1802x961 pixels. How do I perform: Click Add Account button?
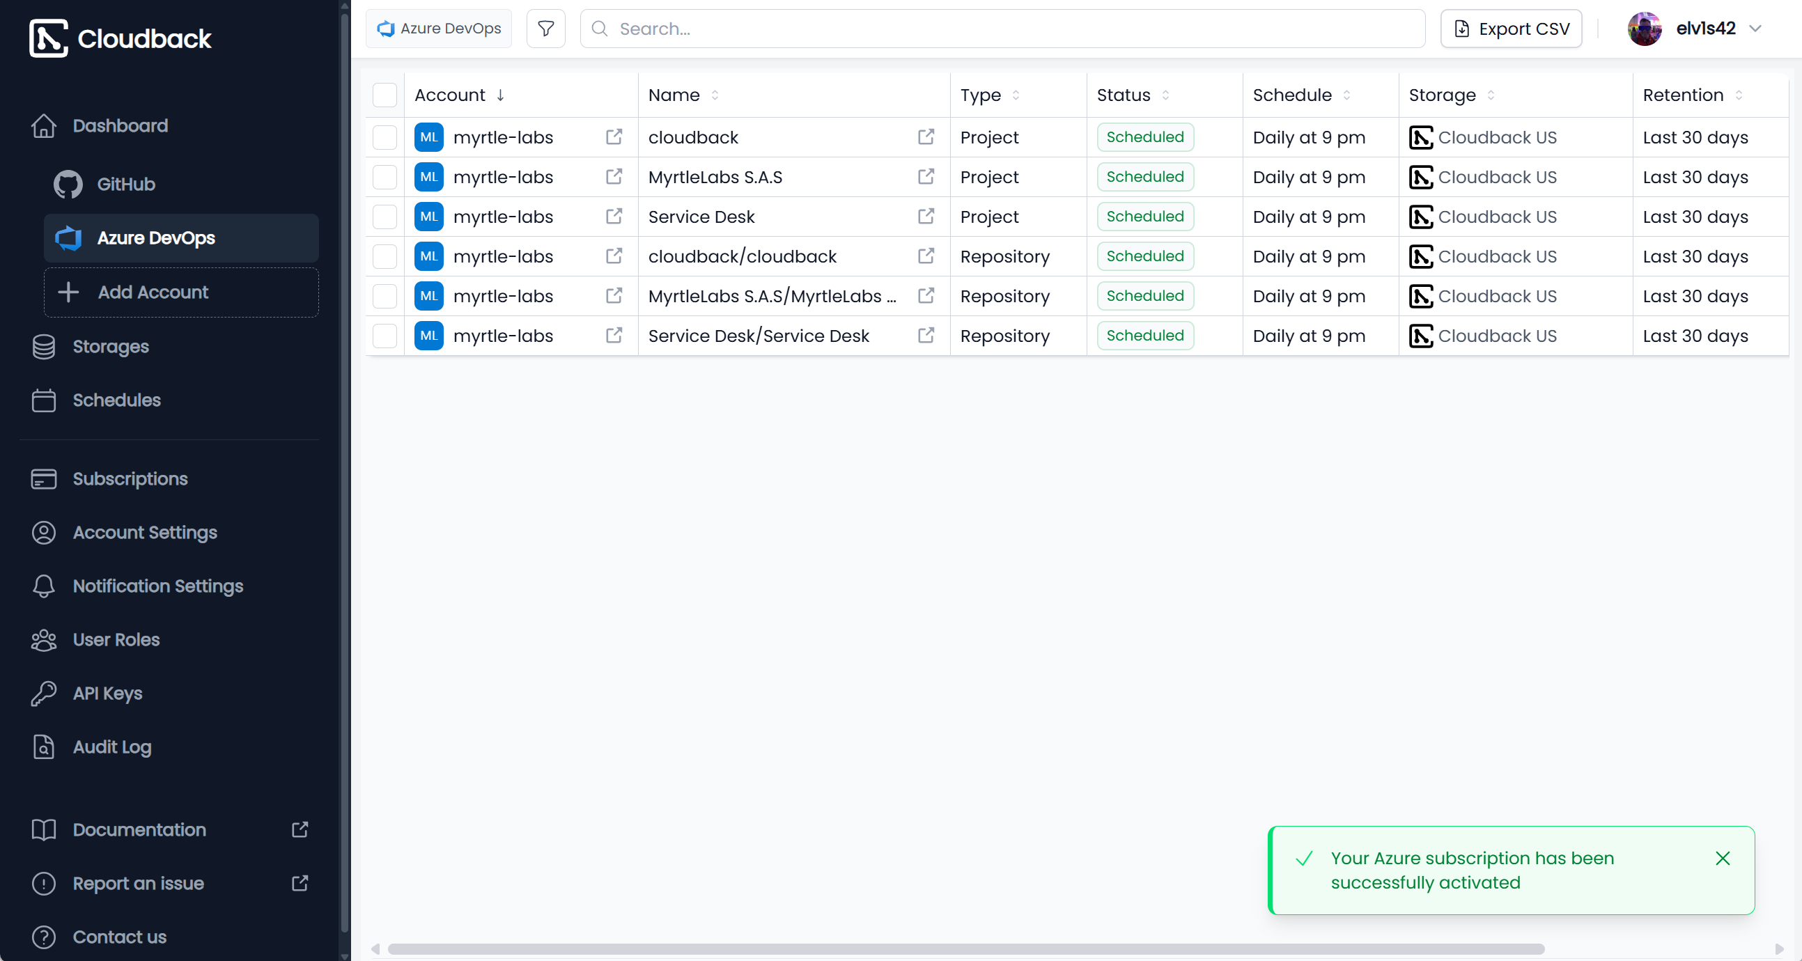[x=181, y=292]
